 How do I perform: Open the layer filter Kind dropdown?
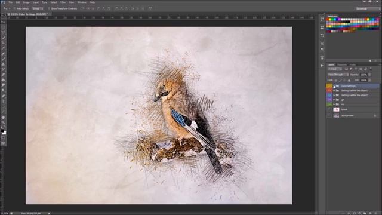tap(335, 69)
